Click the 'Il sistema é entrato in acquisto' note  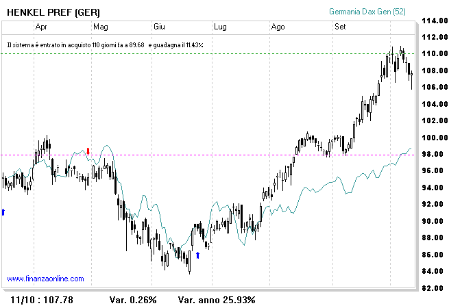[105, 45]
